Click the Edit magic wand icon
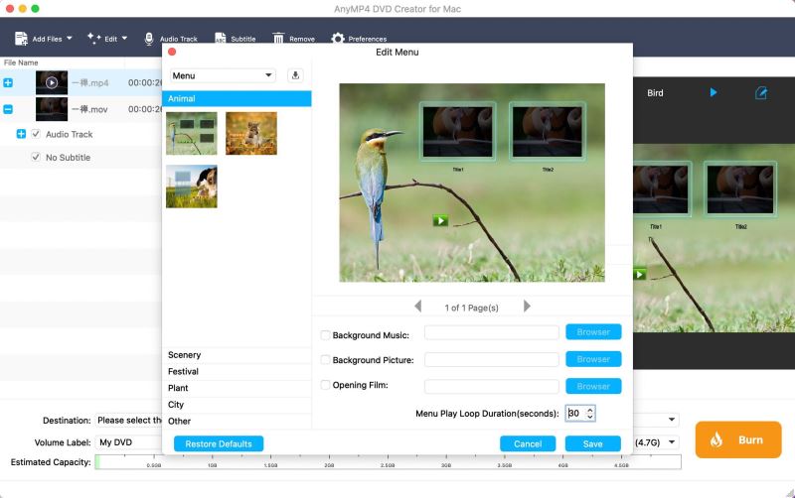This screenshot has width=795, height=498. pos(93,39)
